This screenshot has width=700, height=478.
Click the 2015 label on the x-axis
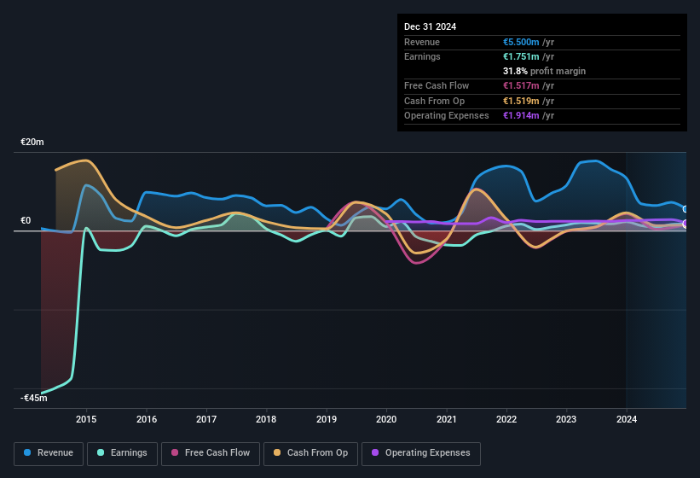[x=86, y=419]
